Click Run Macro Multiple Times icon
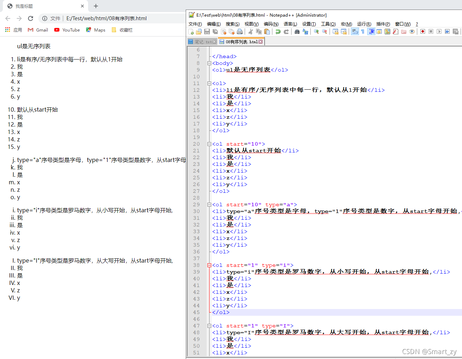Viewport: 462px width, 359px height. click(447, 32)
